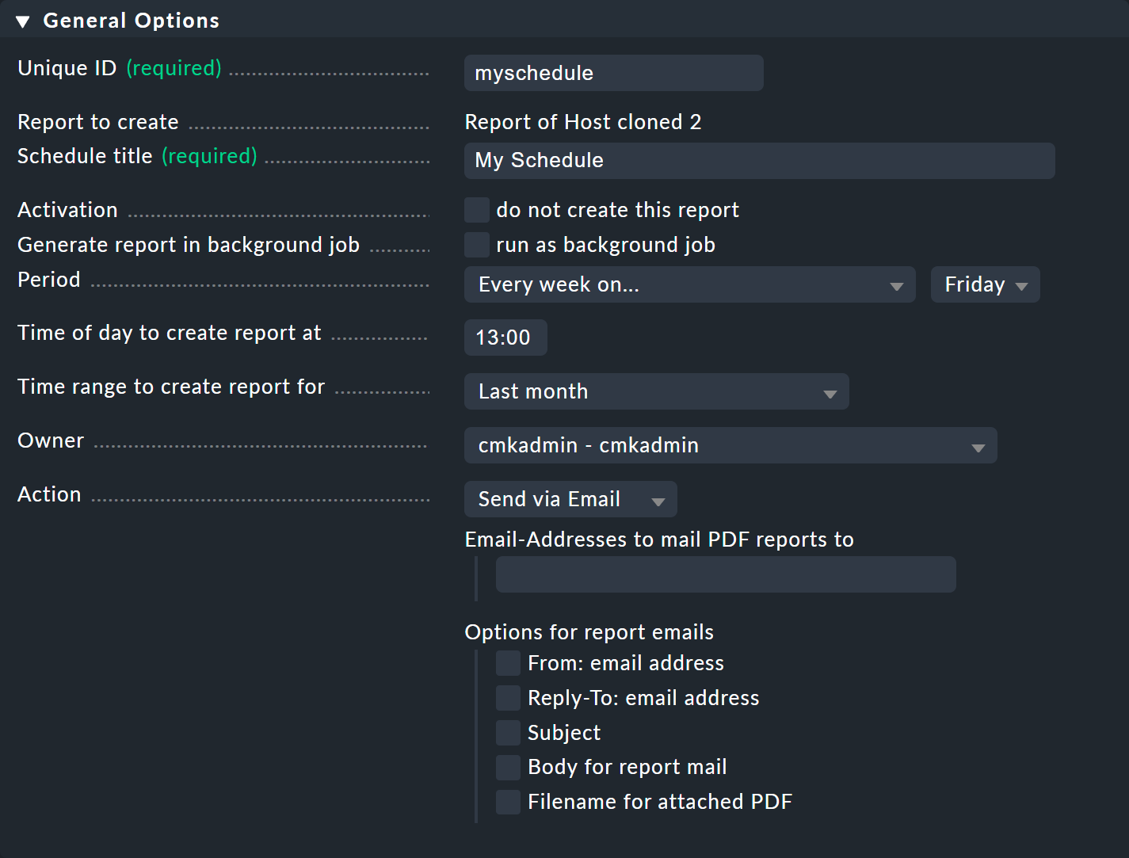Viewport: 1129px width, 858px height.
Task: Check the 'Subject' email option
Action: click(508, 733)
